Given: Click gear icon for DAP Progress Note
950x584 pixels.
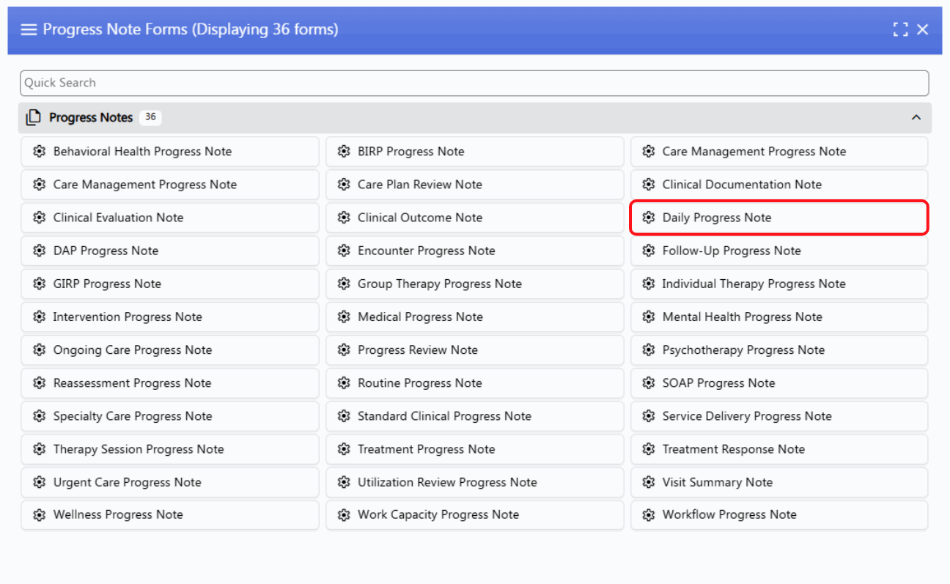Looking at the screenshot, I should click(40, 251).
